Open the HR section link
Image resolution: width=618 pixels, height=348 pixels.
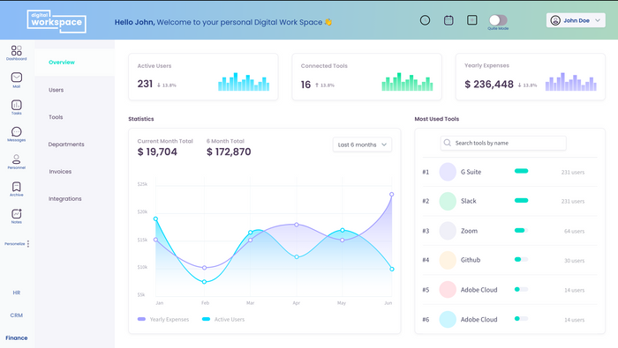coord(16,292)
